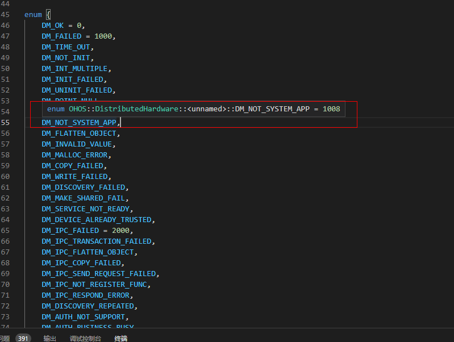
Task: Switch to the 输出 (Output) tab
Action: [50, 338]
